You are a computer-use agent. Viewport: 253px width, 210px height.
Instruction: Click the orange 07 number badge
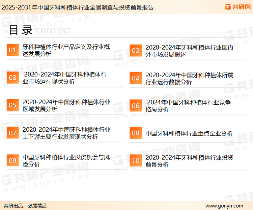[x=12, y=133]
